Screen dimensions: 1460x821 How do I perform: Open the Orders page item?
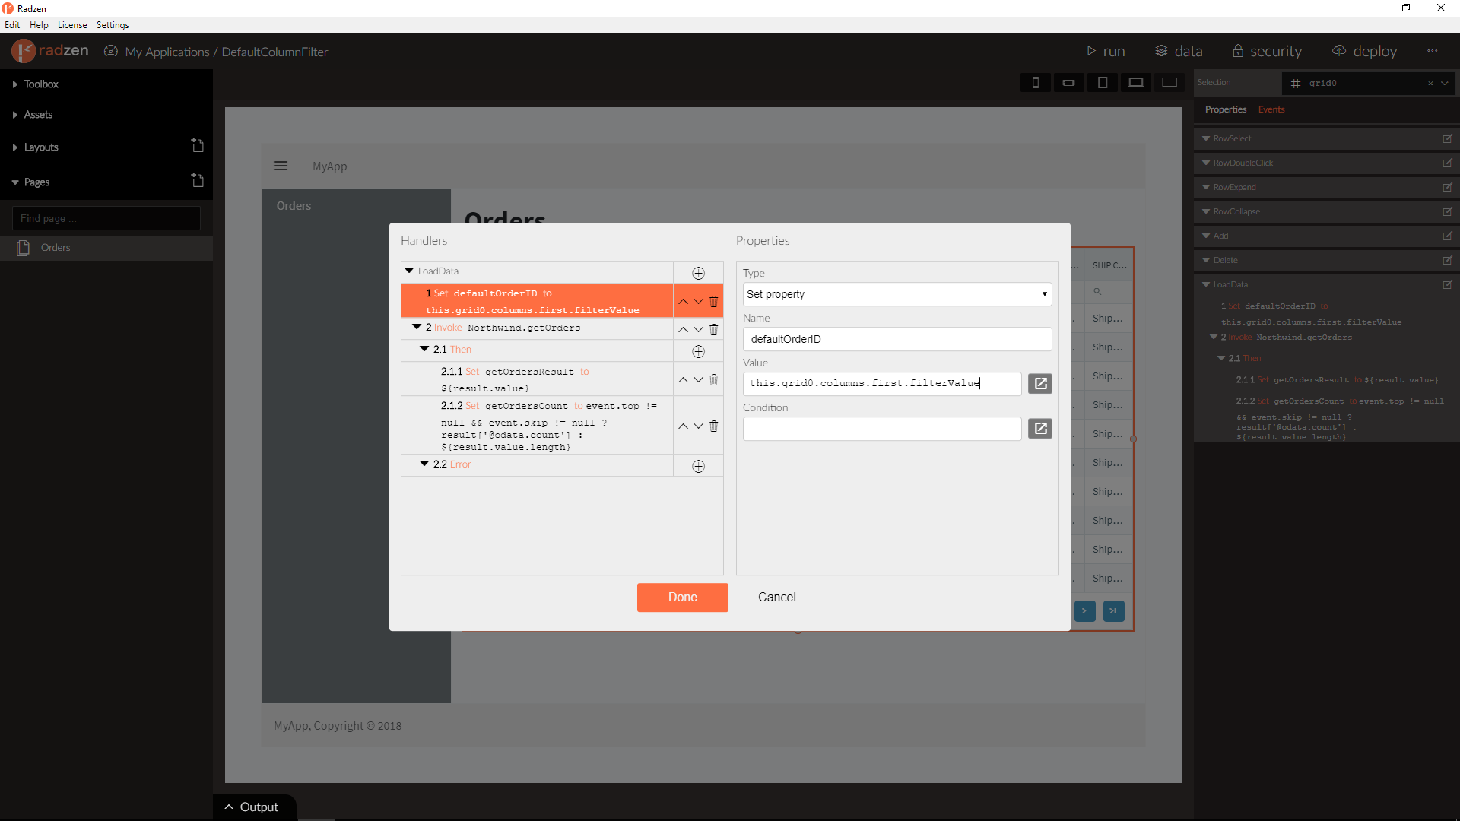pyautogui.click(x=106, y=248)
